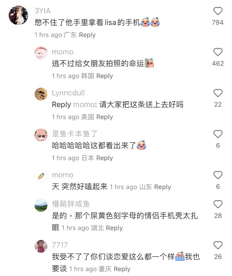
Task: Open carrot avatar of momo
Action: [41, 176]
